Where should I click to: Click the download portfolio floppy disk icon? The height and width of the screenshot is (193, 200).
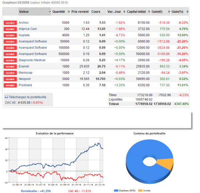tap(6, 97)
